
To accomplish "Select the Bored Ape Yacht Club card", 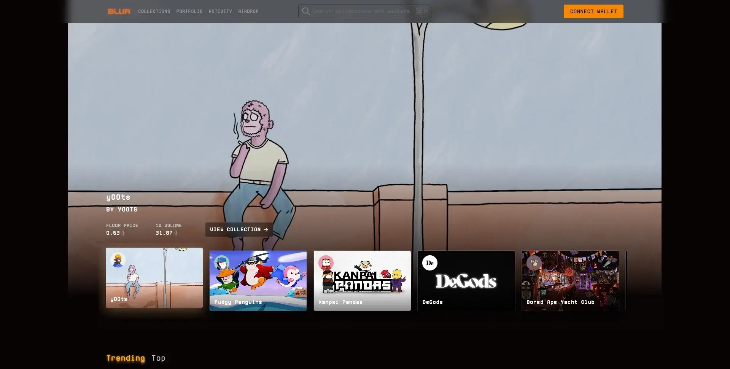I will [x=570, y=281].
